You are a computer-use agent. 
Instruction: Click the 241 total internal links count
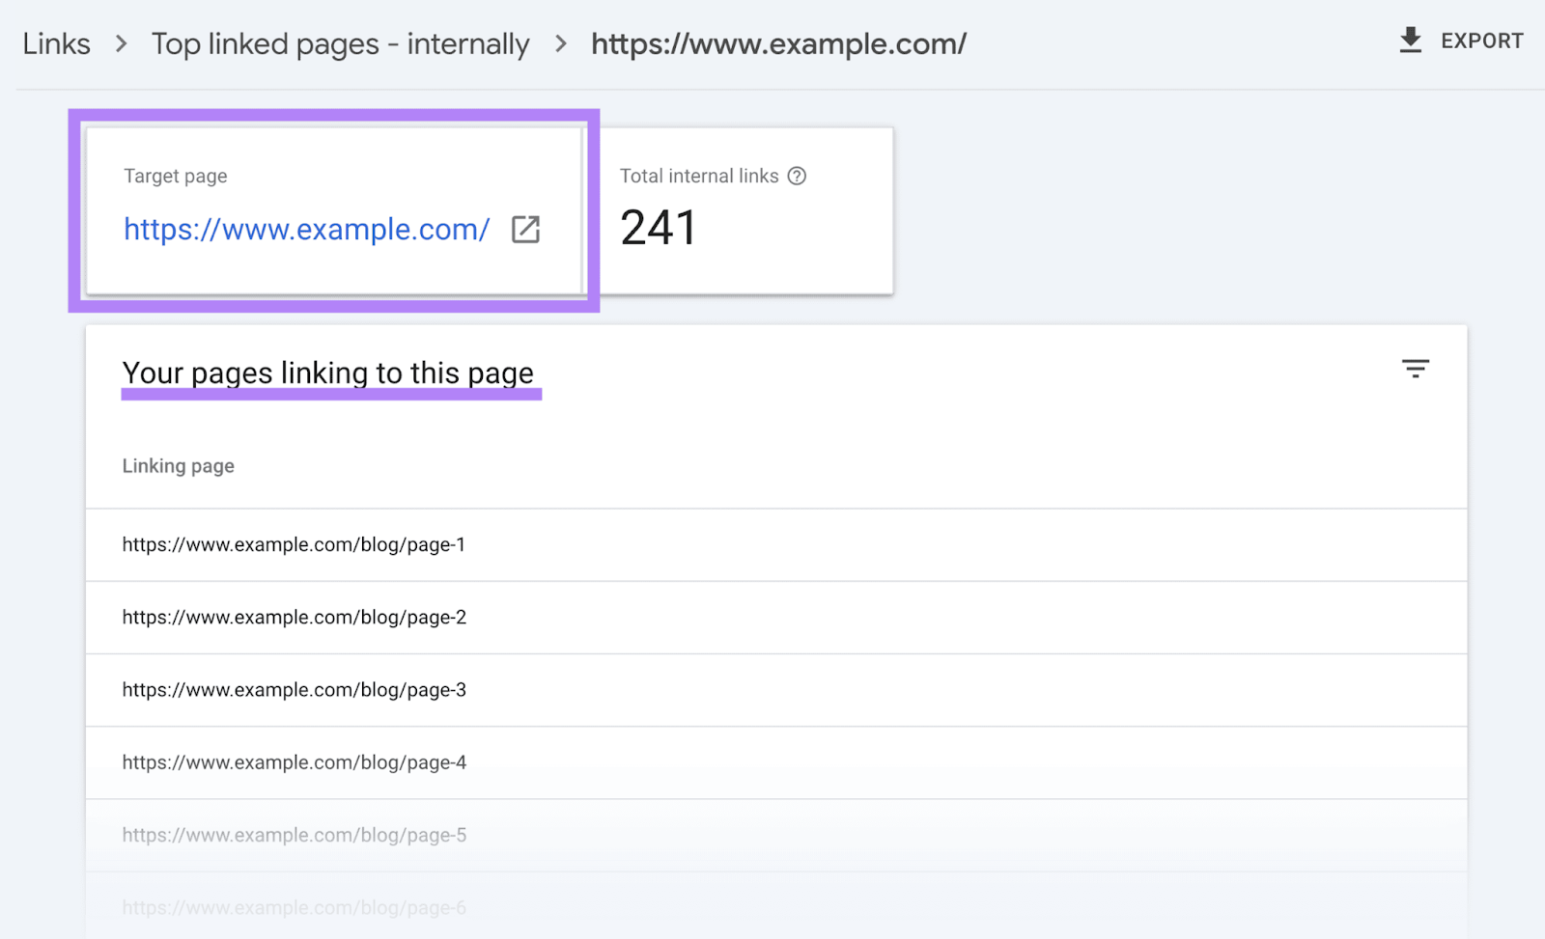point(660,228)
